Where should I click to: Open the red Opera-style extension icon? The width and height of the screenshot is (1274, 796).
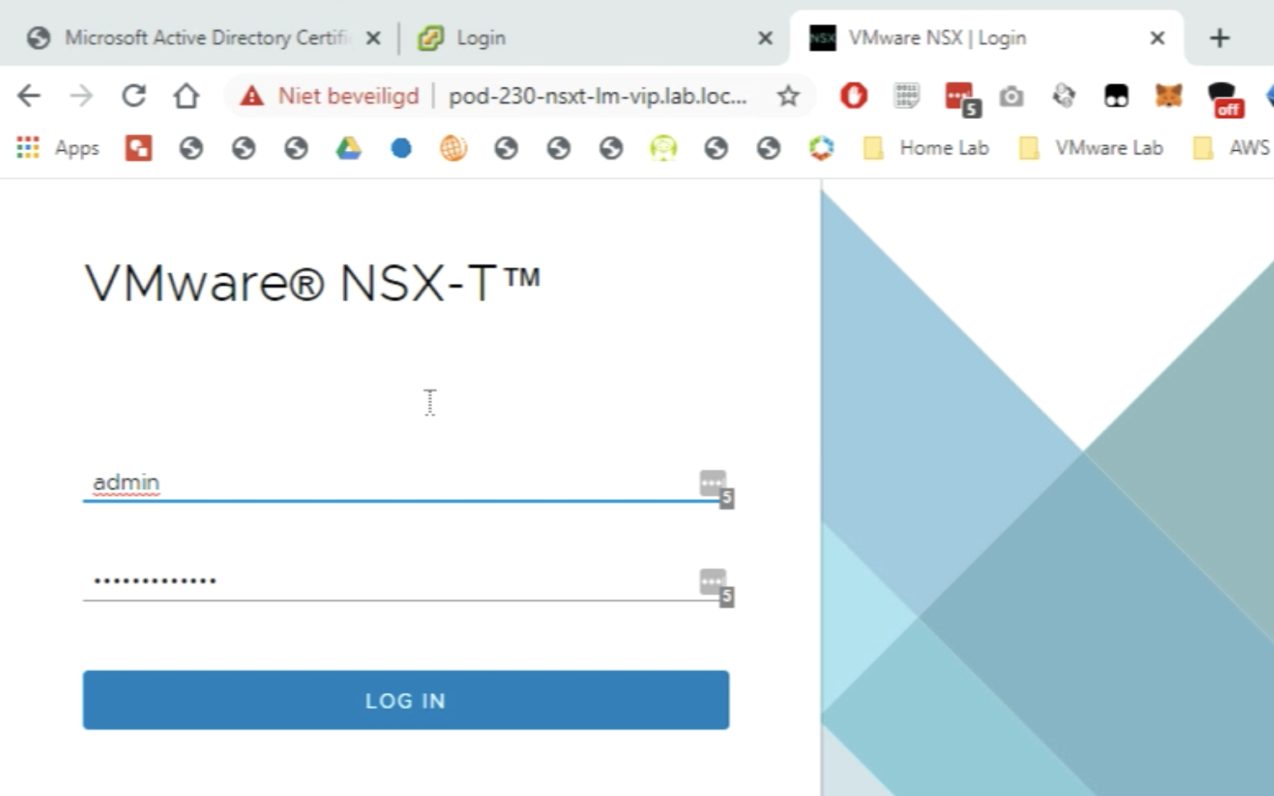(853, 96)
